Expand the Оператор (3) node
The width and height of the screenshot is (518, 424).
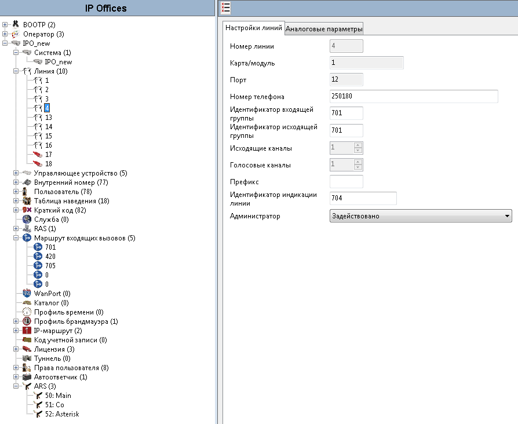pos(5,34)
